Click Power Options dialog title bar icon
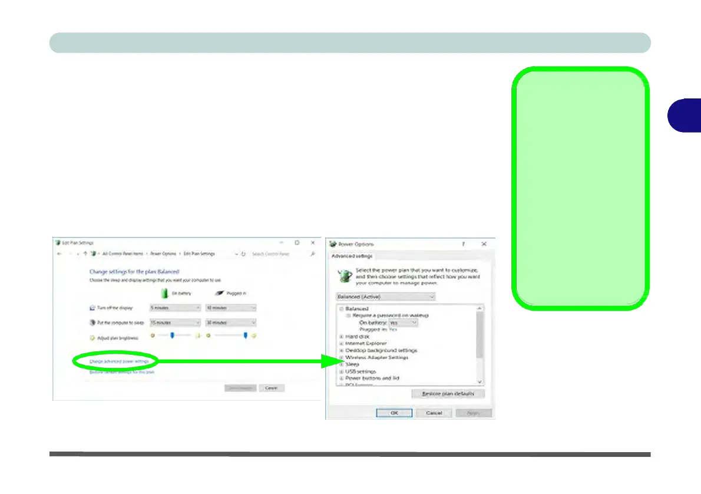The image size is (701, 494). tap(333, 244)
